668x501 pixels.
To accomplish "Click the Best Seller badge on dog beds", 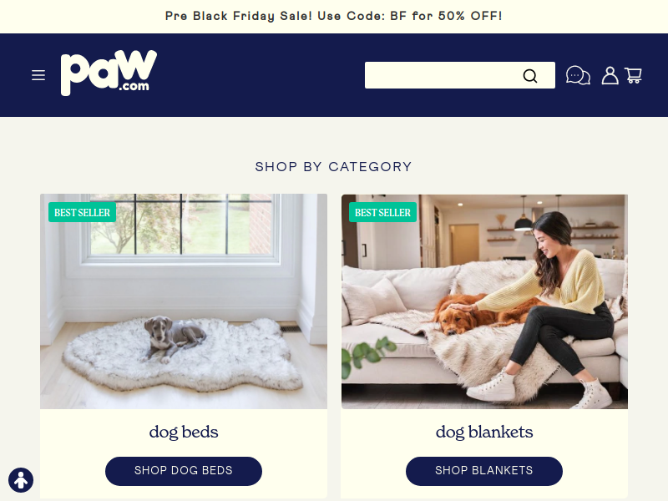I will (x=82, y=212).
